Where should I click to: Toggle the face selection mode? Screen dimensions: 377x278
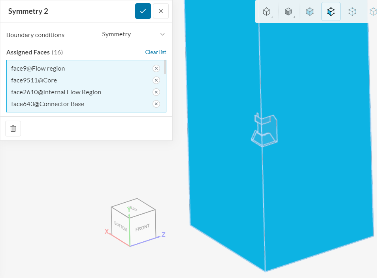[331, 12]
